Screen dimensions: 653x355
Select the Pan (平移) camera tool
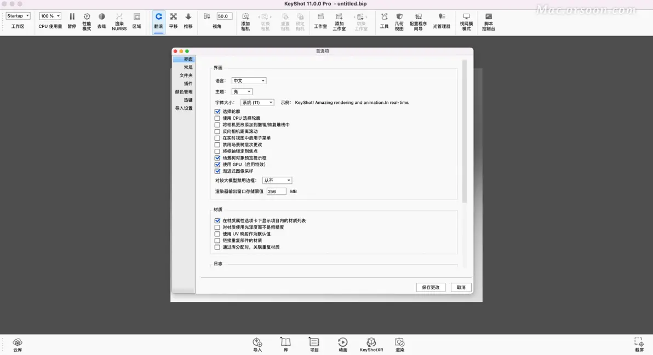(x=173, y=16)
